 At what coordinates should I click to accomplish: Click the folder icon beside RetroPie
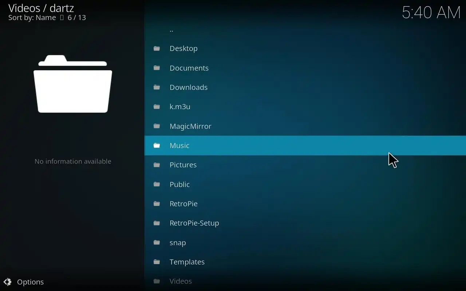point(157,204)
